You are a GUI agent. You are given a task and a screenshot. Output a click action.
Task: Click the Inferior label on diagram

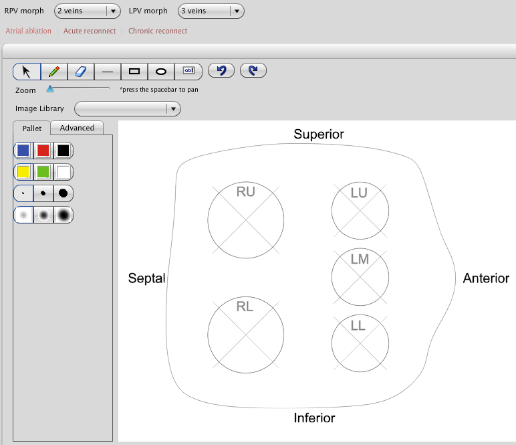pyautogui.click(x=314, y=418)
